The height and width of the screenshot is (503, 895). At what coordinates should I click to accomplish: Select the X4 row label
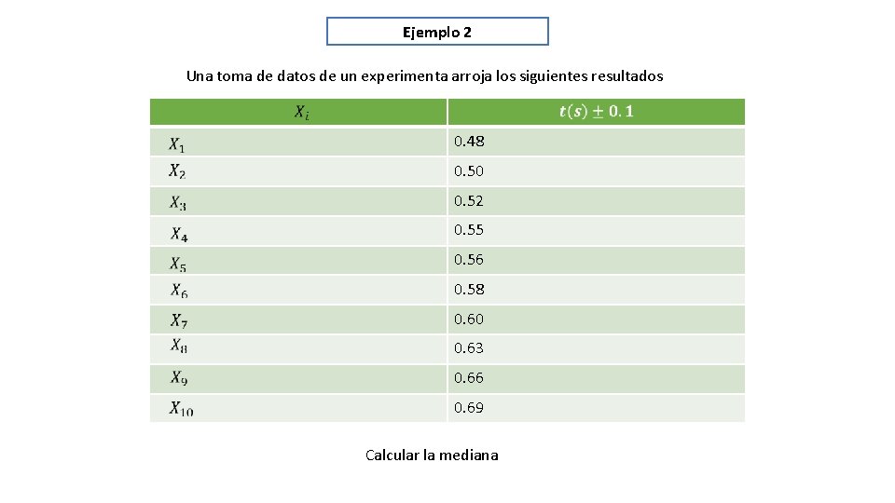coord(179,233)
